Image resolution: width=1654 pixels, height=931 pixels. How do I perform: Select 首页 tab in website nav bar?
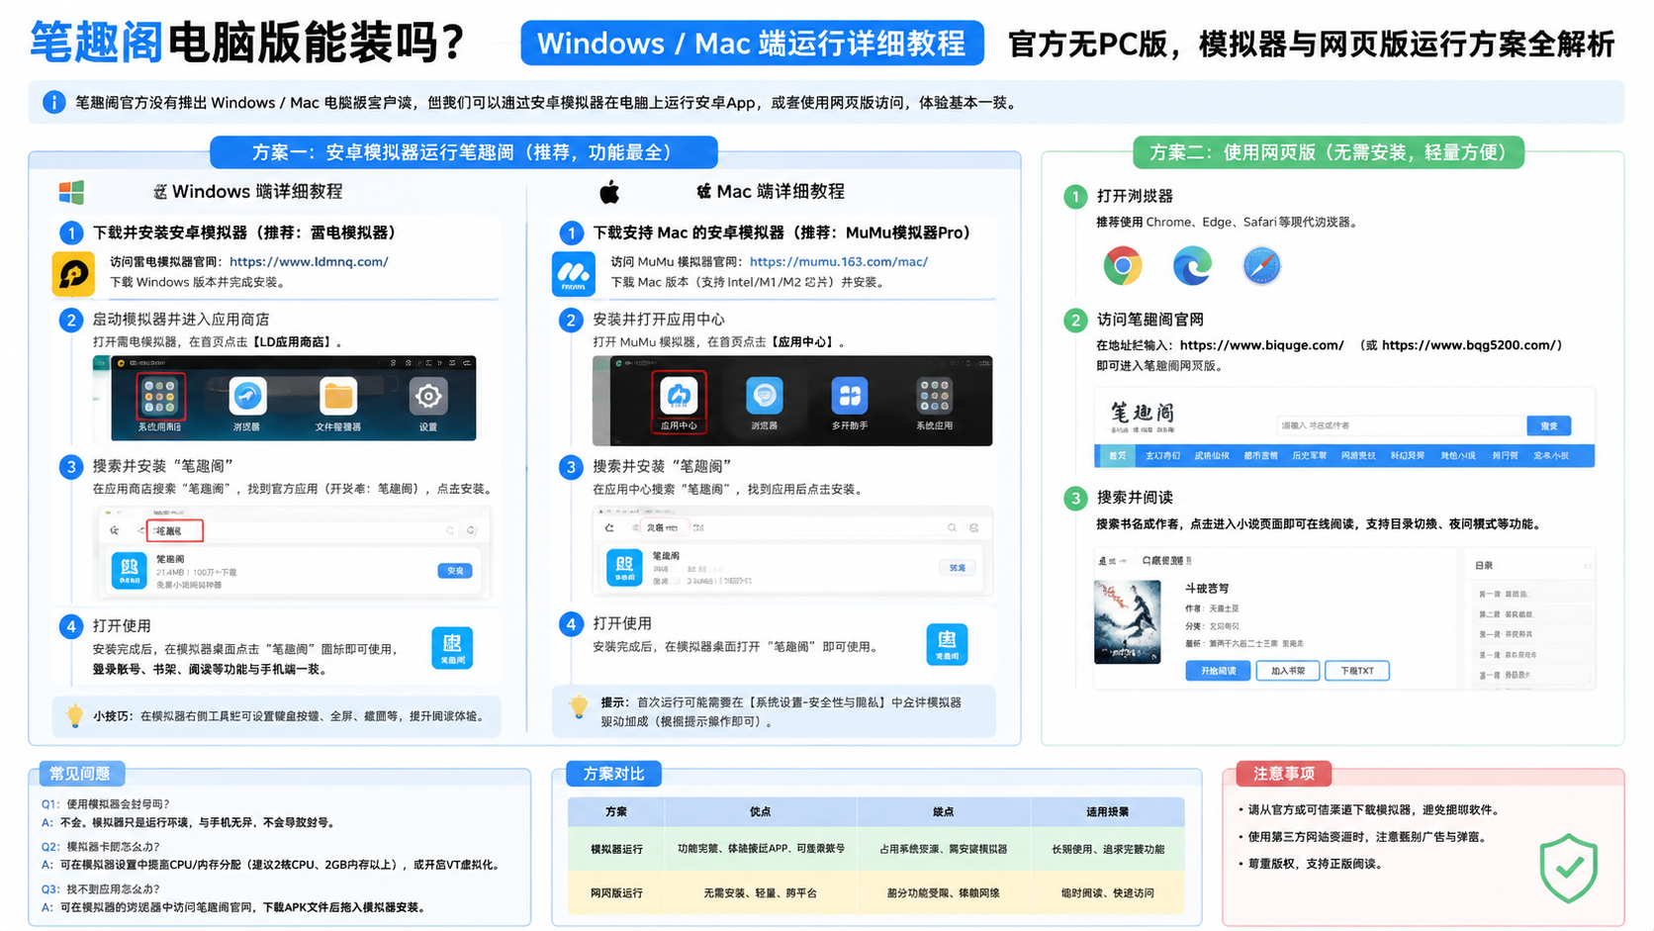(1118, 456)
